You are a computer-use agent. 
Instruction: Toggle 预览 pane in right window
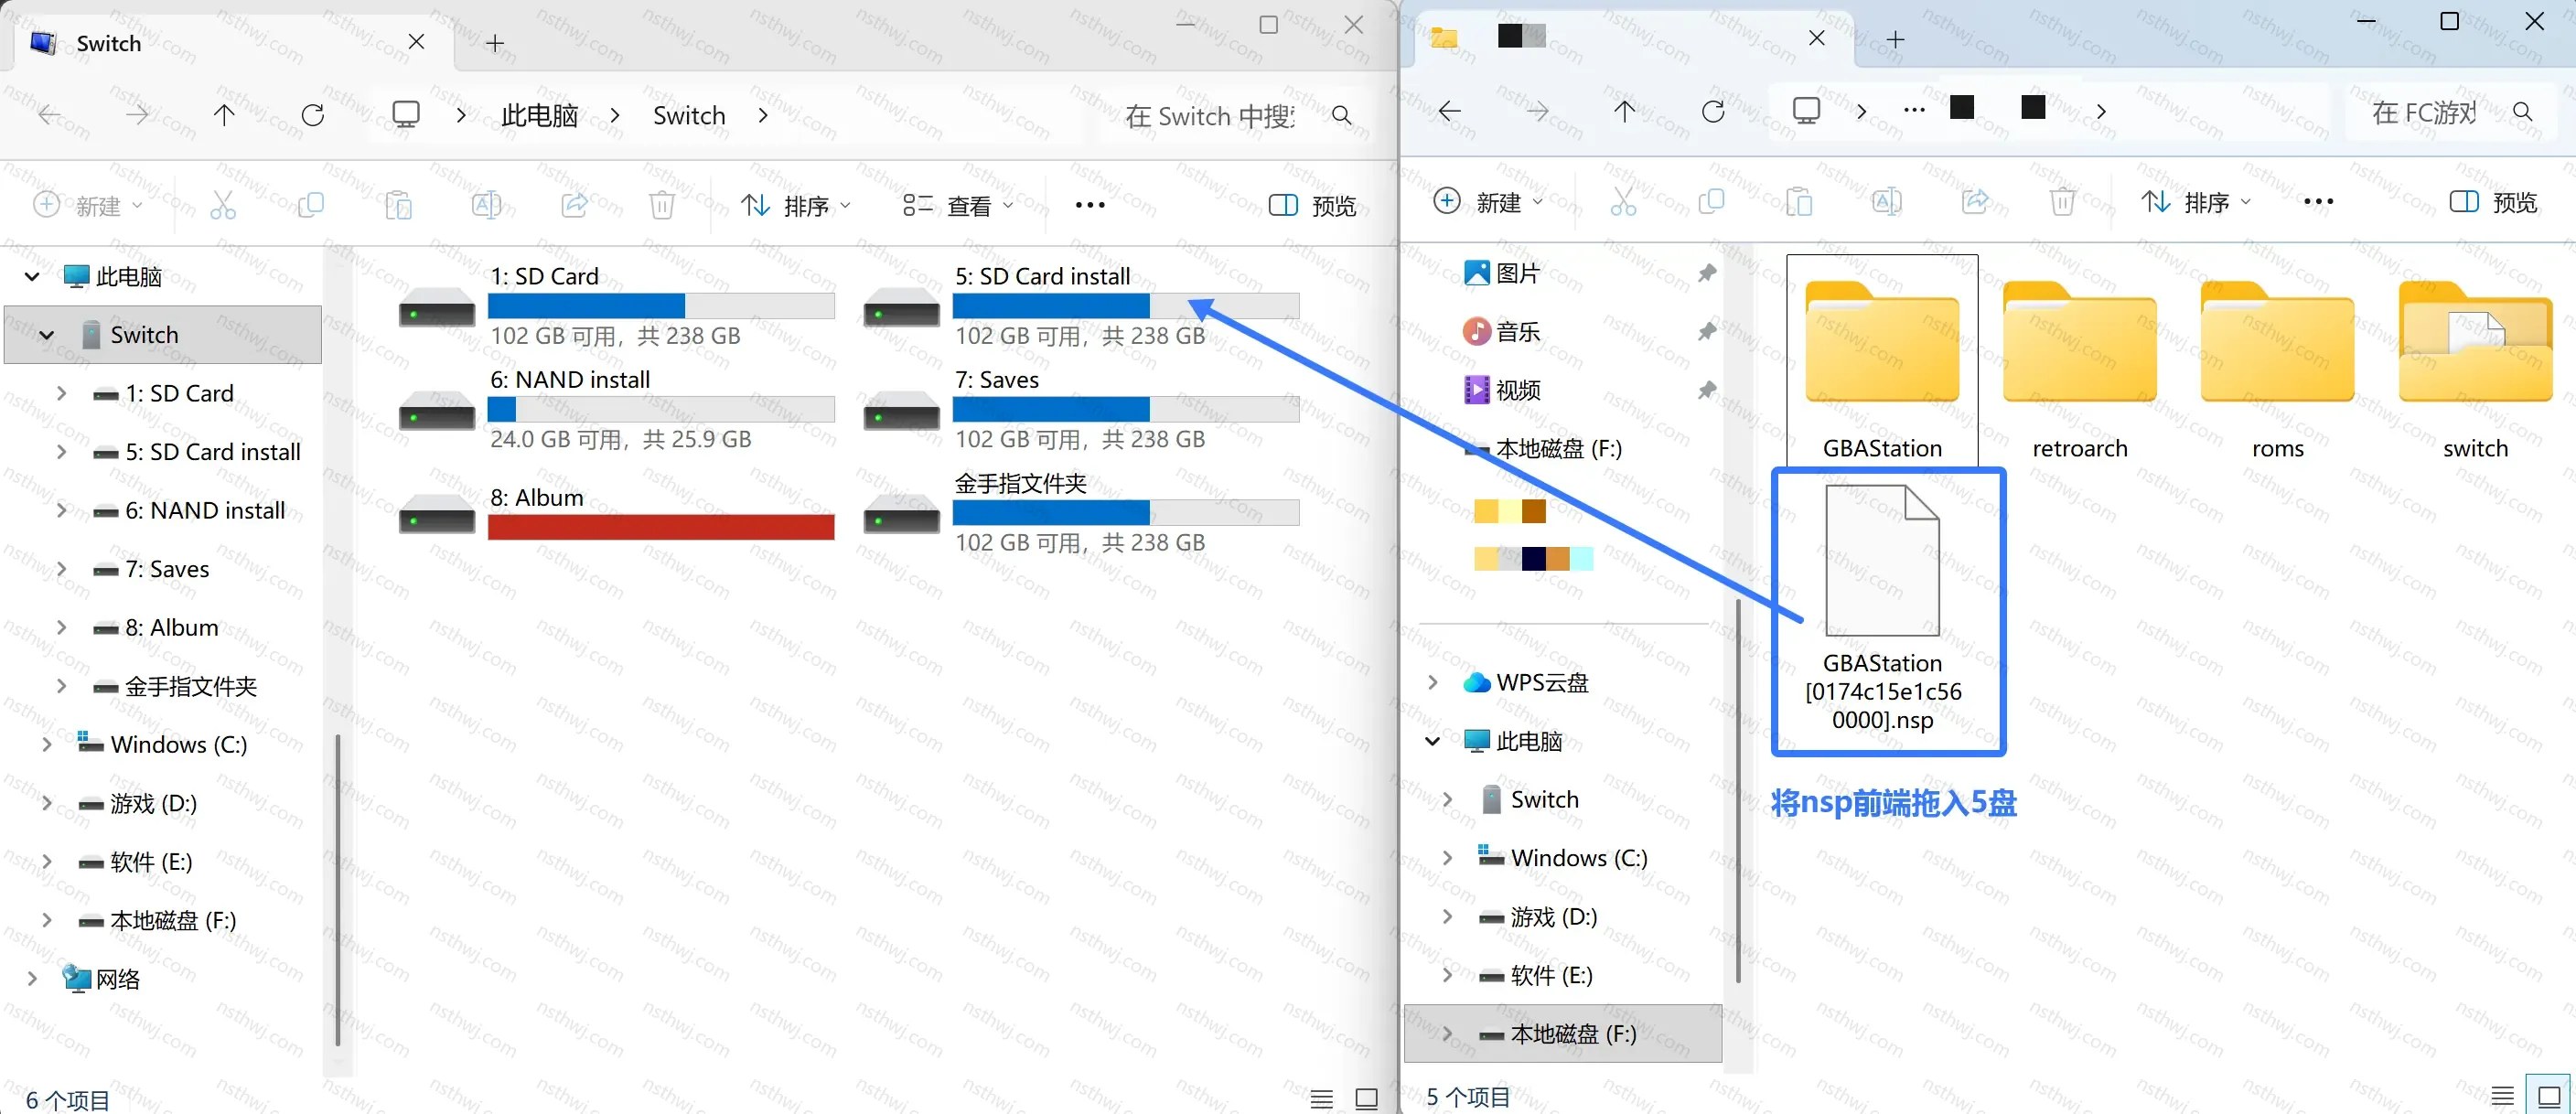[x=2493, y=202]
